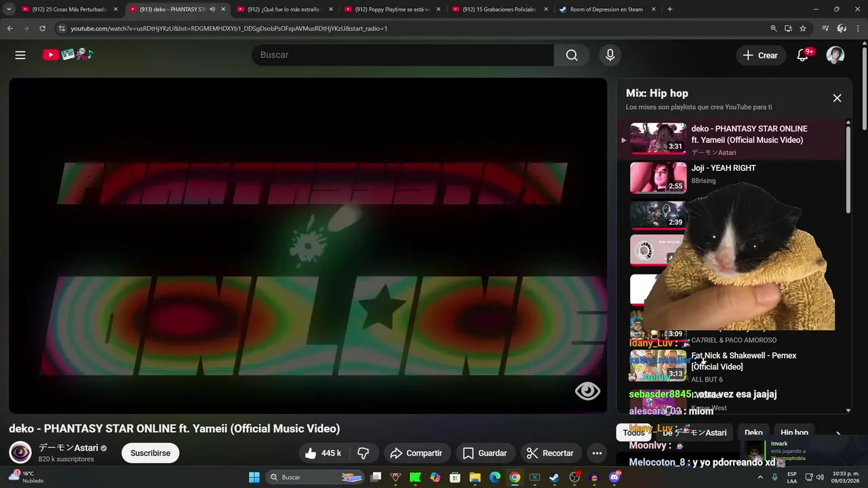Open the tab search dropdown arrow
The height and width of the screenshot is (488, 868).
(9, 9)
